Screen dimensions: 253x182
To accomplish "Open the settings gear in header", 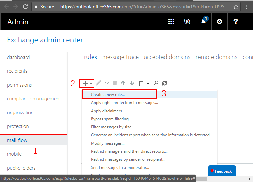I will tap(219, 22).
